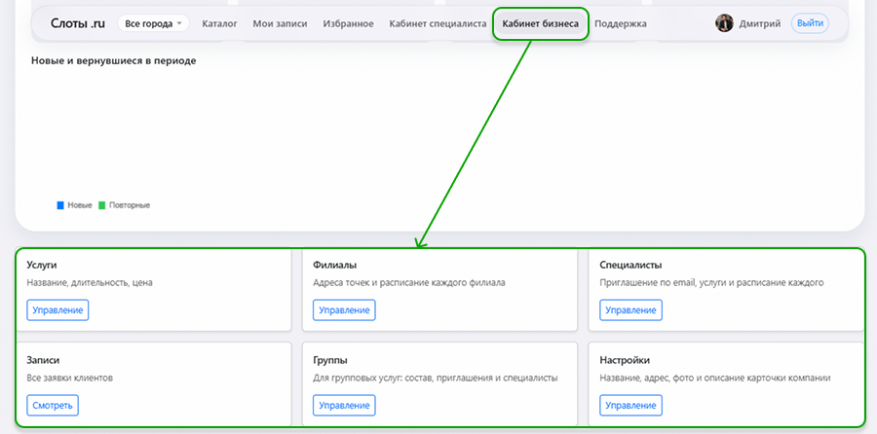Click the text Адреса точек и расписание каждого филиала
This screenshot has height=434, width=877.
tap(409, 282)
